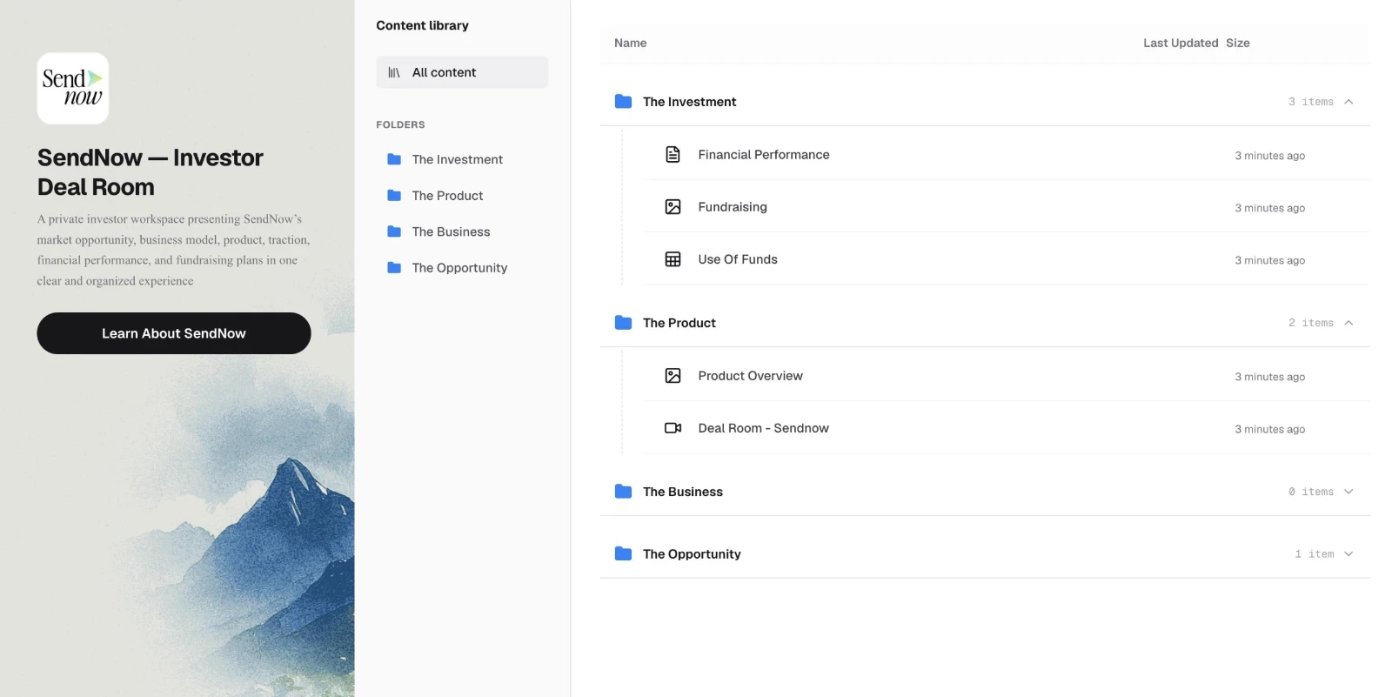The width and height of the screenshot is (1392, 697).
Task: Click The Product folder icon in content list
Action: [623, 323]
